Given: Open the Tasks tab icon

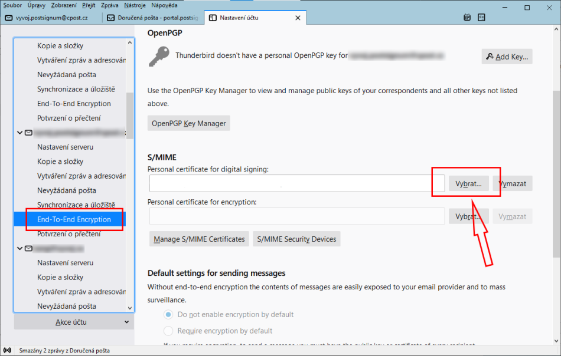Looking at the screenshot, I should tap(481, 18).
